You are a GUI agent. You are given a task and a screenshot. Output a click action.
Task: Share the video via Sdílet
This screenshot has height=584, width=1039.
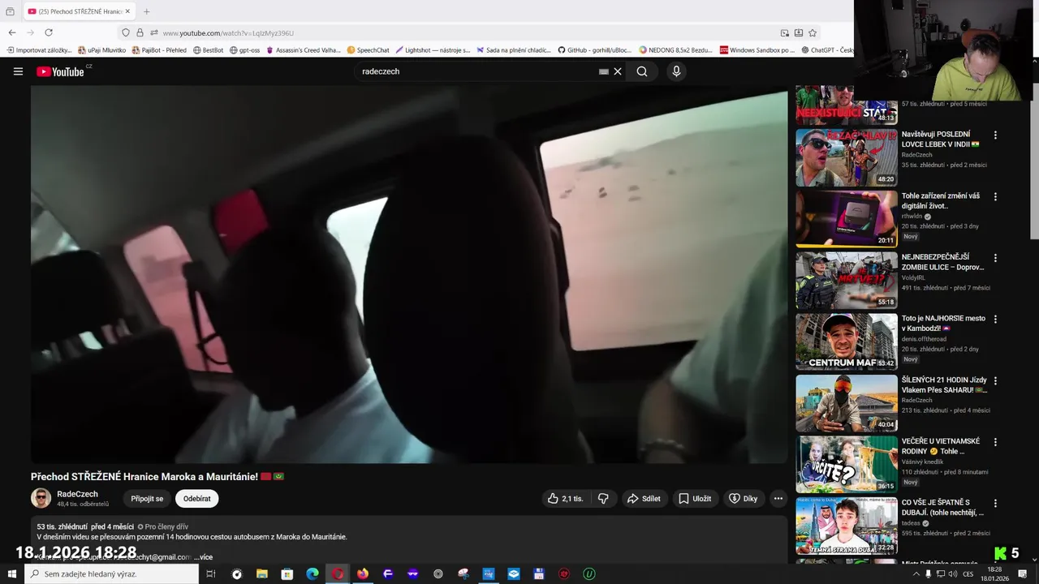point(644,499)
